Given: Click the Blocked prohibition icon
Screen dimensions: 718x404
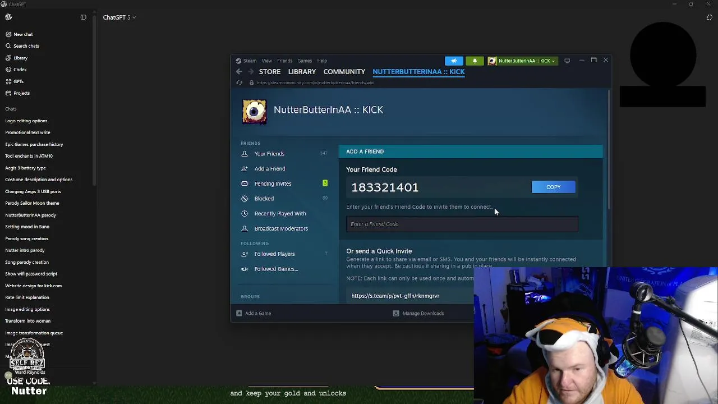Looking at the screenshot, I should point(245,199).
